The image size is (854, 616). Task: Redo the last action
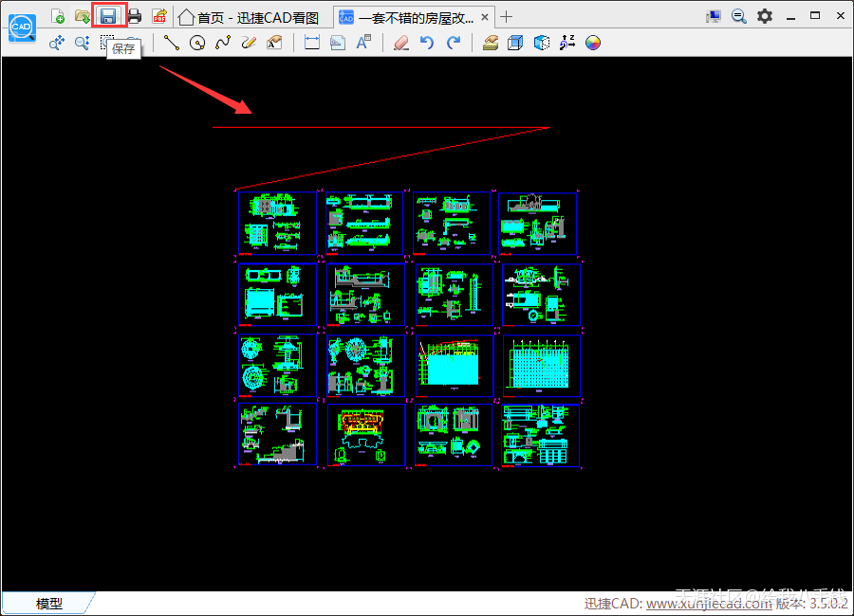coord(454,43)
